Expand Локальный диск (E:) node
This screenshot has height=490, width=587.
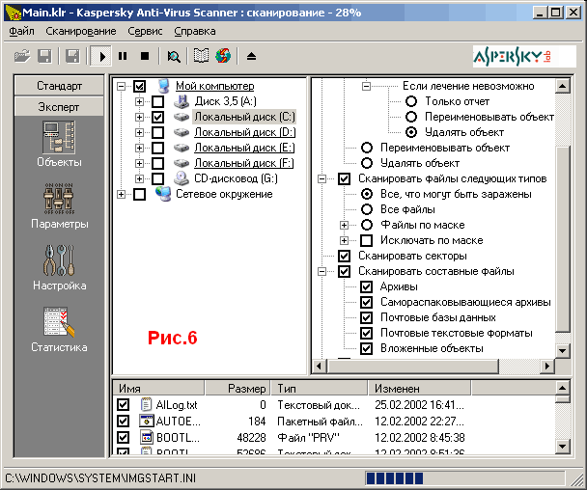tap(139, 148)
